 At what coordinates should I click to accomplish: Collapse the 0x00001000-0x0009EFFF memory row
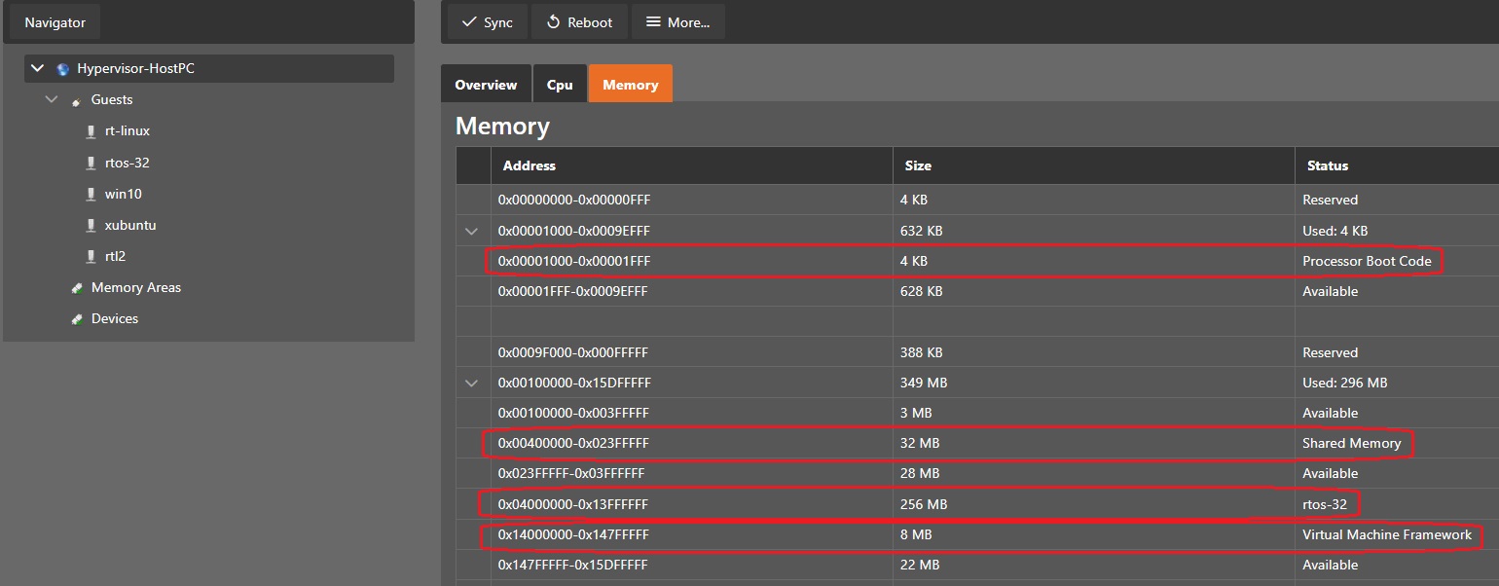click(x=472, y=231)
